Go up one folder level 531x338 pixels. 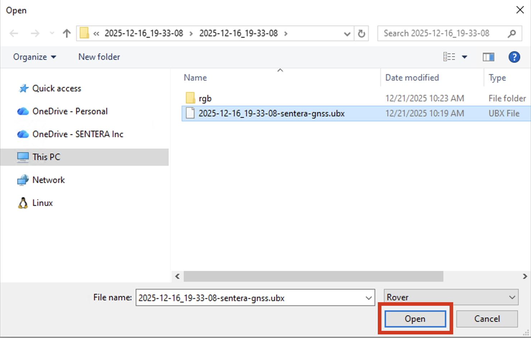[x=67, y=34]
